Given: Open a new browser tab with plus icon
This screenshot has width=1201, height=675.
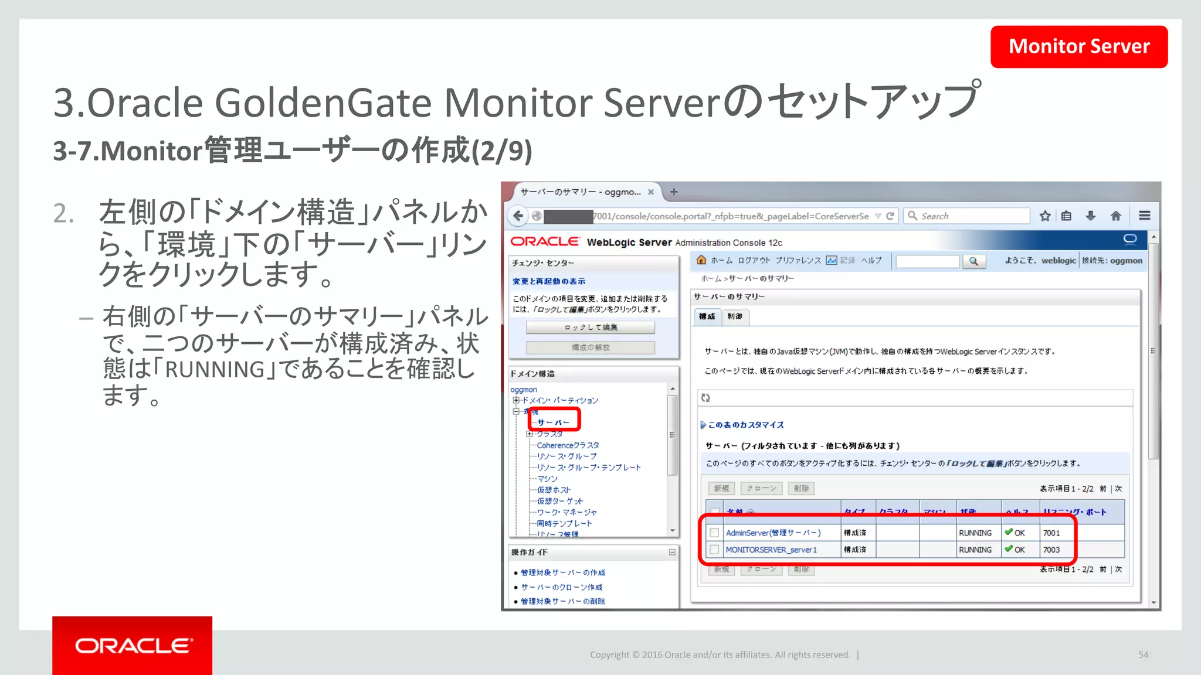Looking at the screenshot, I should [674, 192].
